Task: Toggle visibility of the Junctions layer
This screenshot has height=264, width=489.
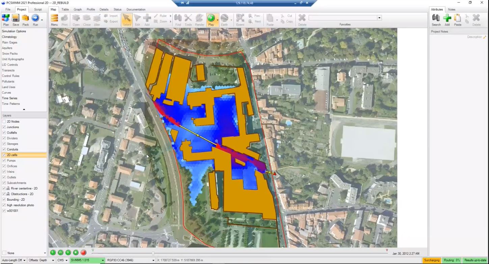Action: (3, 127)
